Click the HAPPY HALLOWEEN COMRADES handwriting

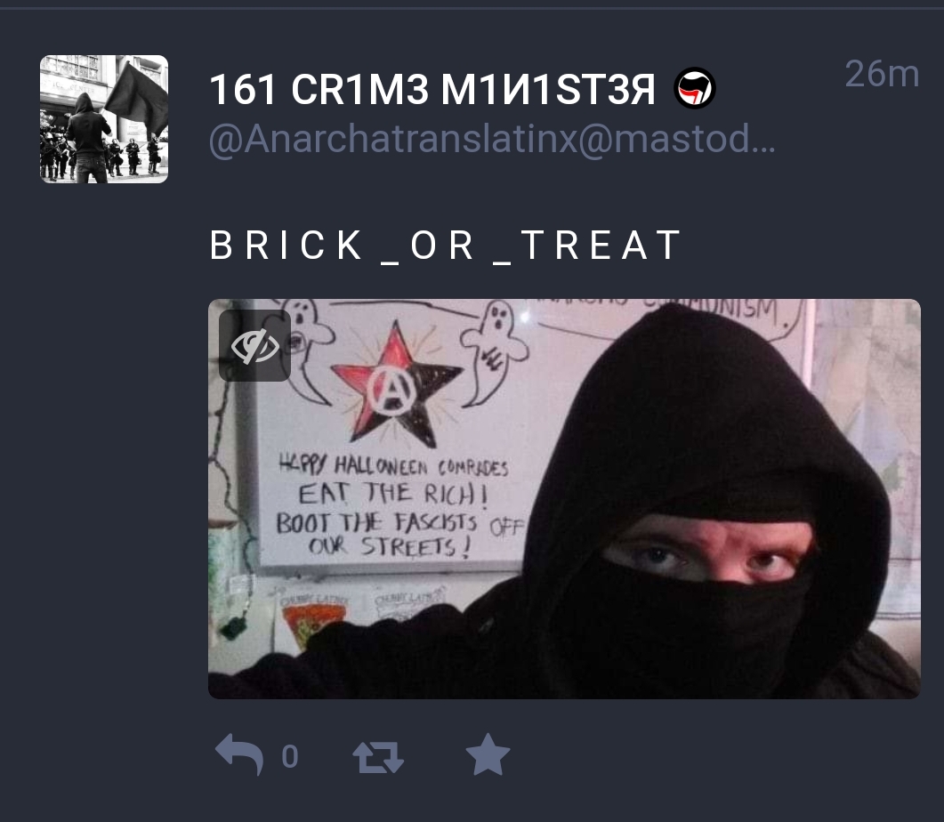pos(393,465)
